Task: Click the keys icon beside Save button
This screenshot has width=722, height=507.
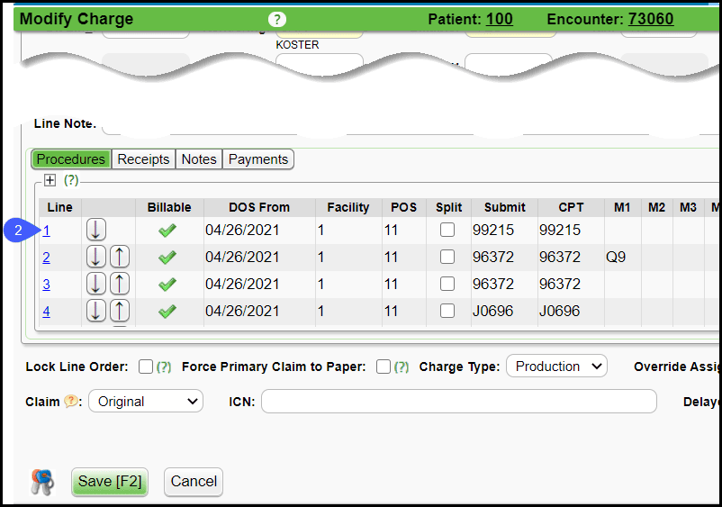Action: (x=42, y=482)
